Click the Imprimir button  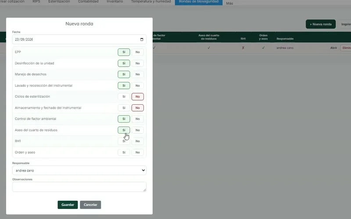[346, 24]
